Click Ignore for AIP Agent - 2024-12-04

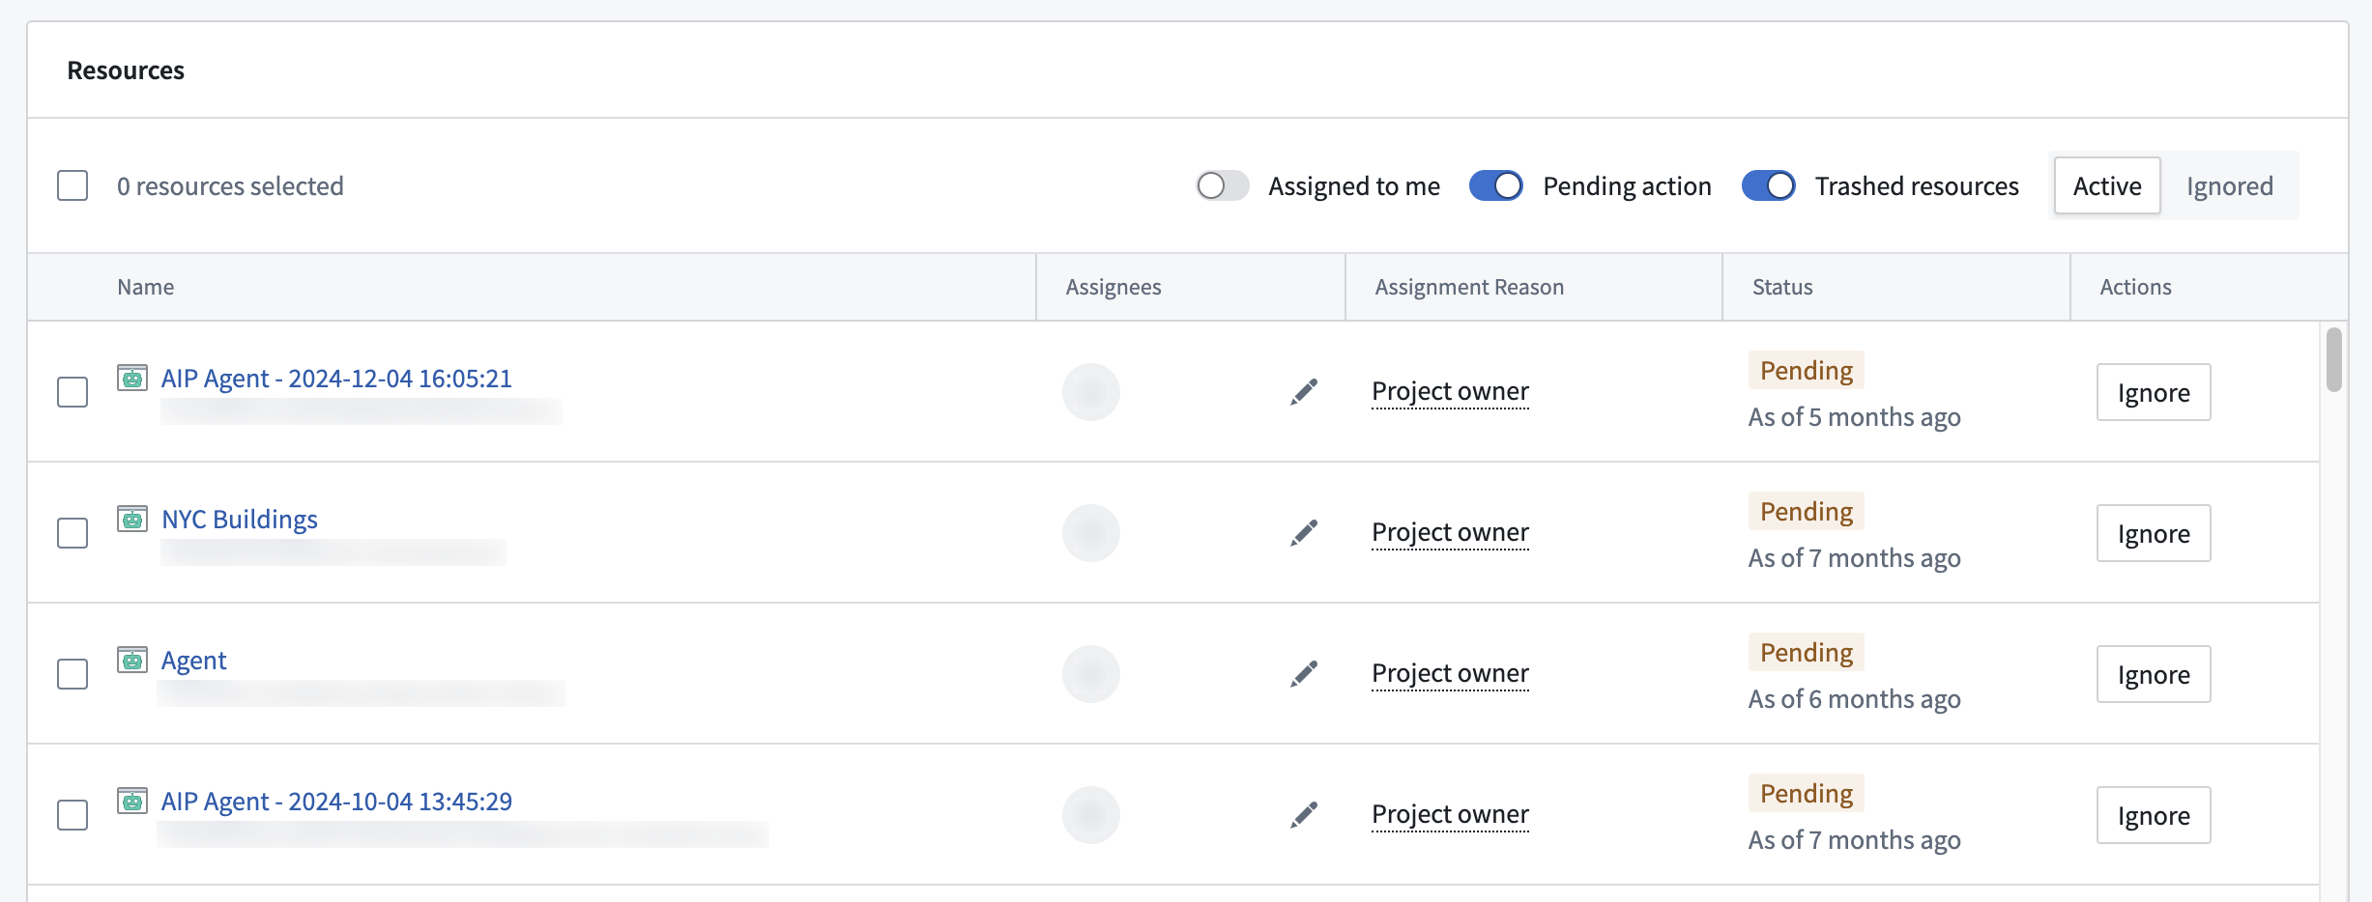tap(2154, 392)
